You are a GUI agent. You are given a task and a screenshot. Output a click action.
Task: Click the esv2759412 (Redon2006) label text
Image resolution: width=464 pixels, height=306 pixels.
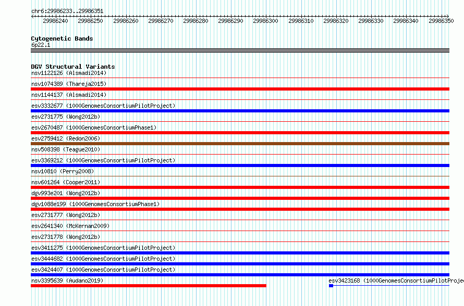[x=66, y=138]
